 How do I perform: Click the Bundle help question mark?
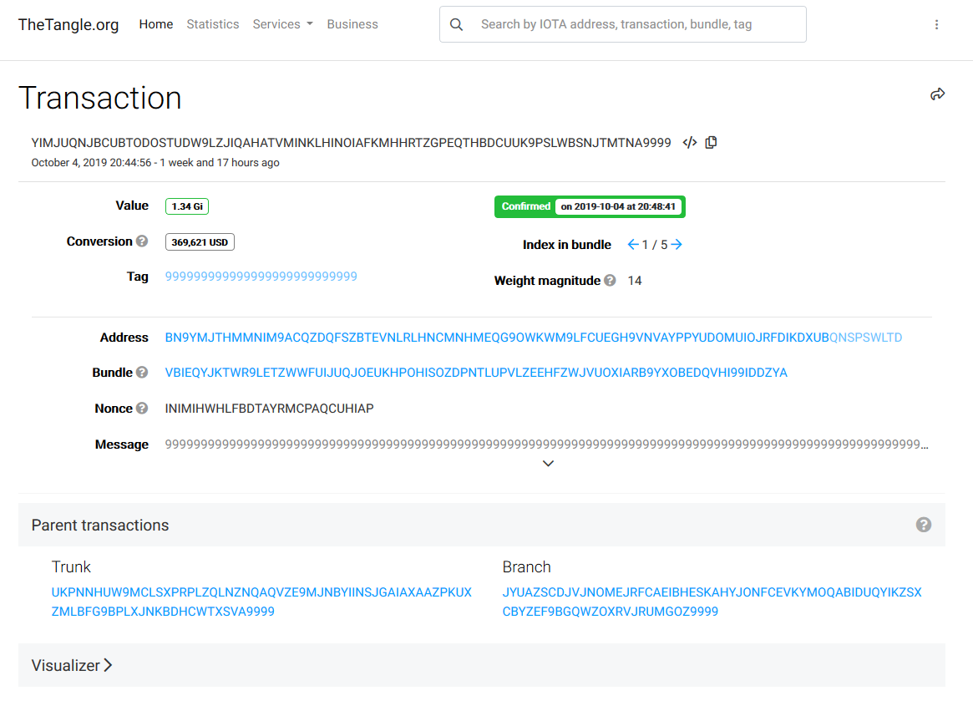[x=142, y=373]
